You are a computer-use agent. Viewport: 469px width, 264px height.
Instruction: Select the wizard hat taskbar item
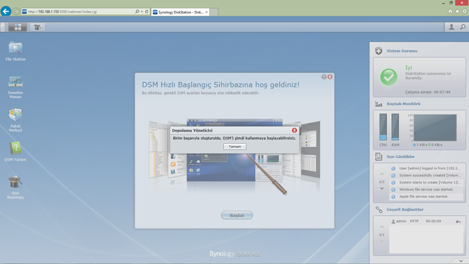coord(37,27)
